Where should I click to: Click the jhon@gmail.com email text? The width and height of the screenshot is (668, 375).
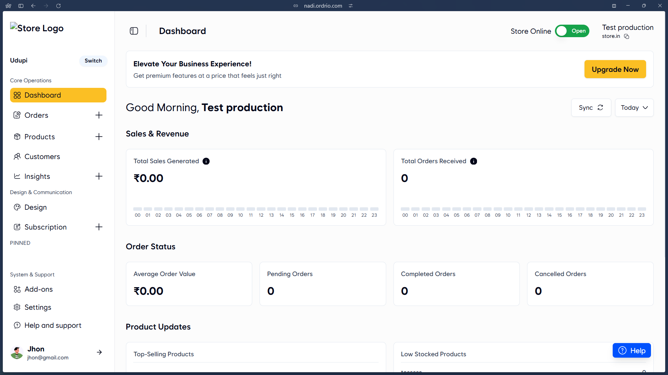point(48,358)
